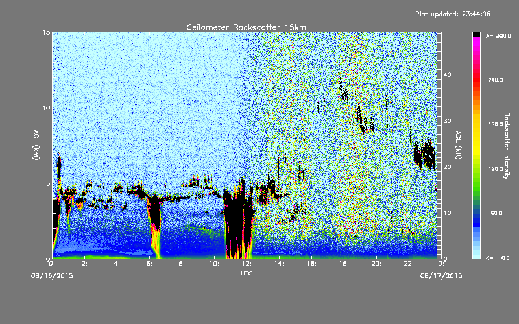Click the "120.0" colorbar label
The image size is (519, 324).
tap(495, 169)
